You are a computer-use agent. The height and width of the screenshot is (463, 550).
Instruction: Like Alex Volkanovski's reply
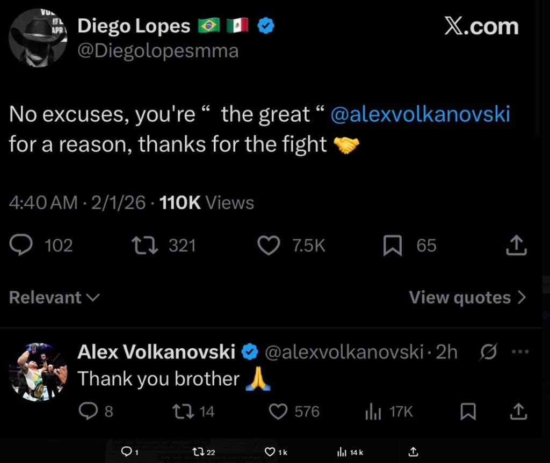[278, 411]
